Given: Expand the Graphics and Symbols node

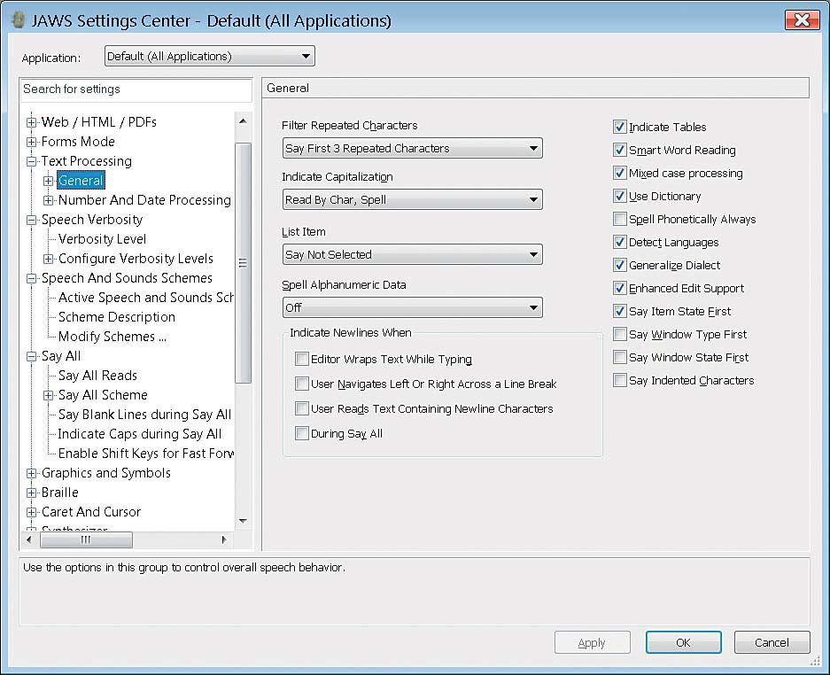Looking at the screenshot, I should [x=32, y=473].
